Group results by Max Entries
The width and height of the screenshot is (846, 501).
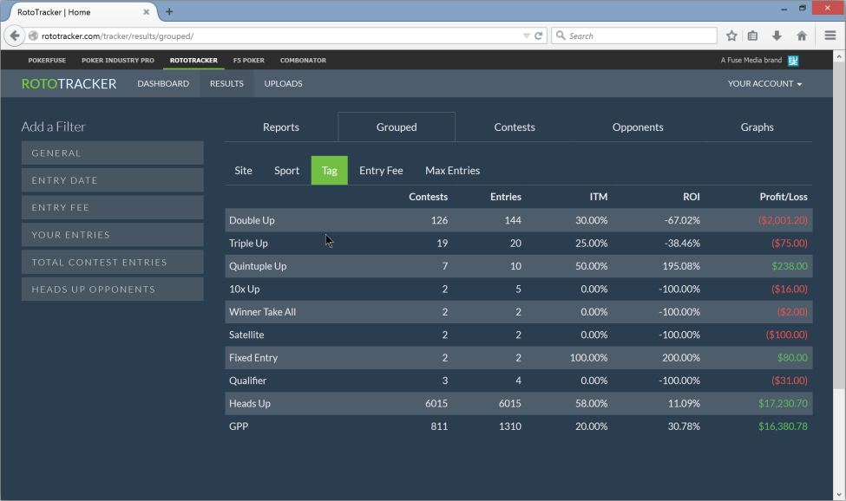point(452,170)
